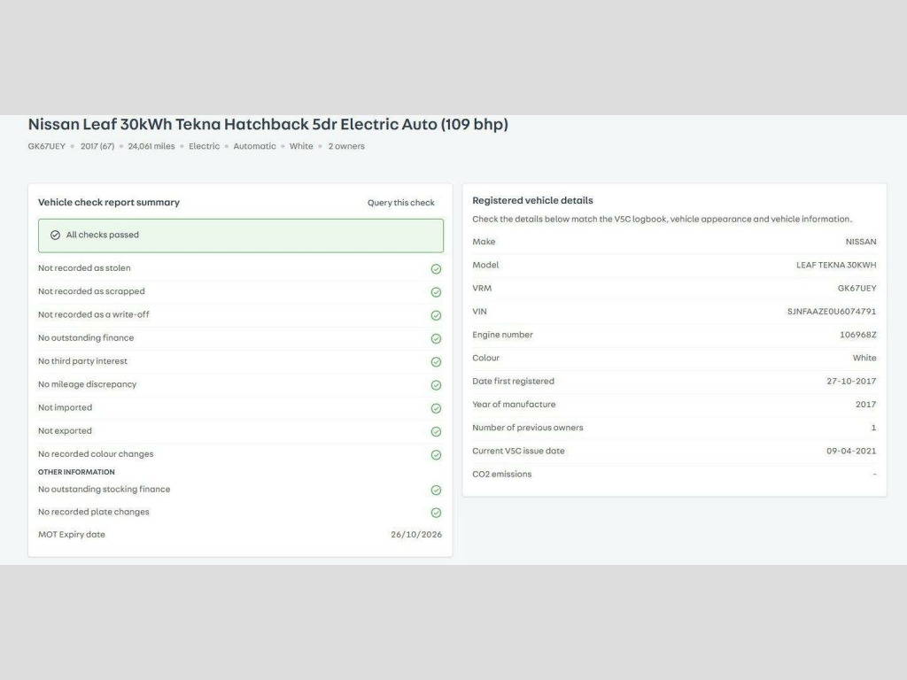Click the tick beside No third party interest
This screenshot has width=907, height=680.
pyautogui.click(x=436, y=362)
